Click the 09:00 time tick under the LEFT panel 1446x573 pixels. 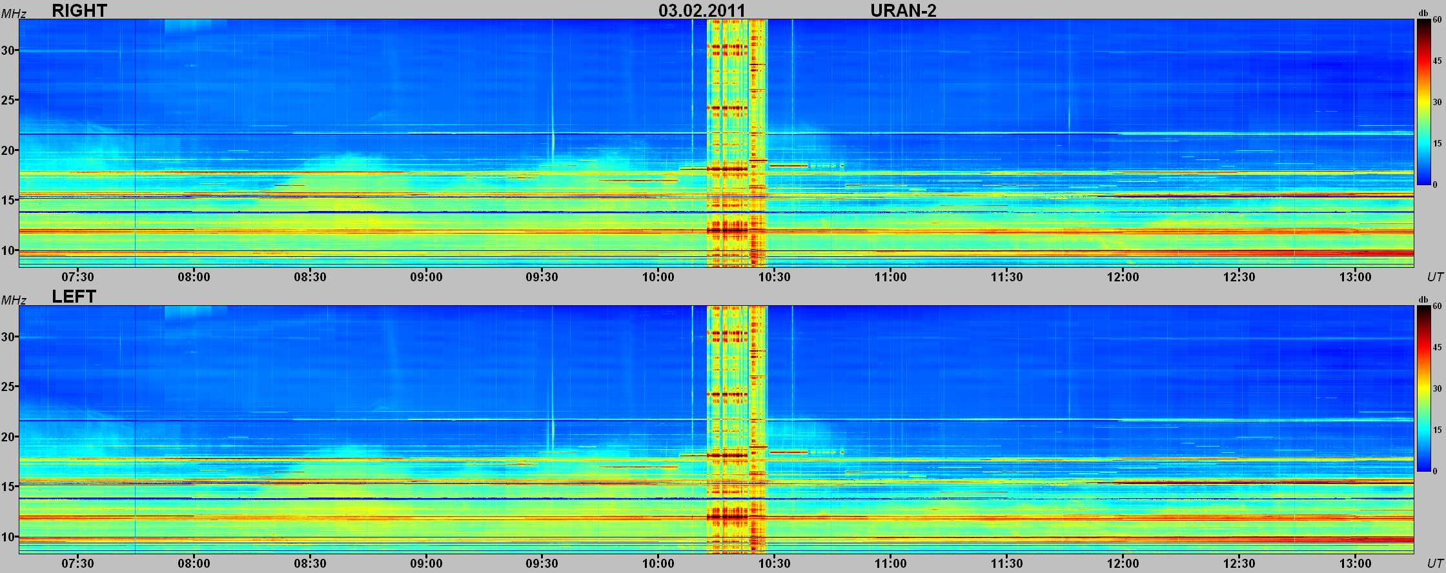click(x=426, y=564)
